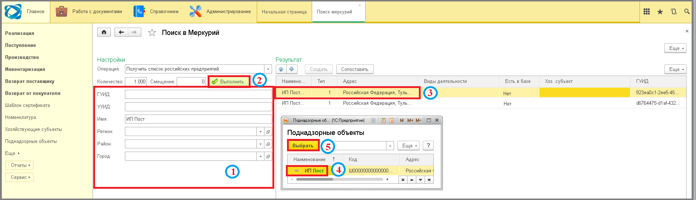This screenshot has width=696, height=200.
Task: Open Поднадзорные объекты link in sidebar
Action: click(x=31, y=141)
